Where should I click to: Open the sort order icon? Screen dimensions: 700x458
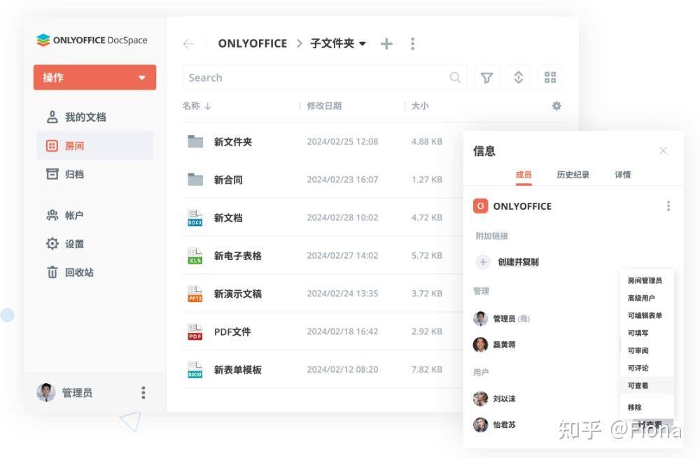pos(518,78)
